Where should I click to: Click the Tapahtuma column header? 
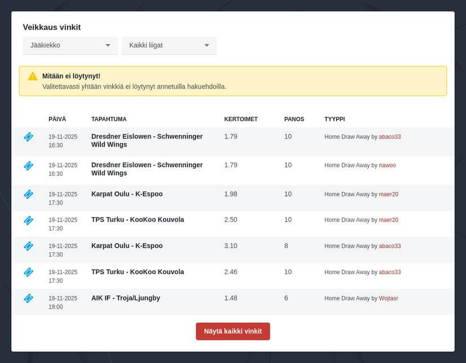click(109, 119)
